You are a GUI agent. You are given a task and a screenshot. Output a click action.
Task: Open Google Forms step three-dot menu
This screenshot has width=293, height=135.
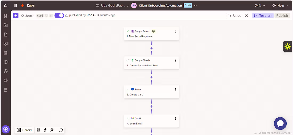click(x=175, y=31)
